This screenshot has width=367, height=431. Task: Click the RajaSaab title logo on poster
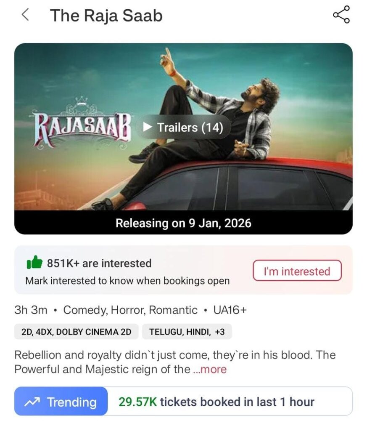80,122
